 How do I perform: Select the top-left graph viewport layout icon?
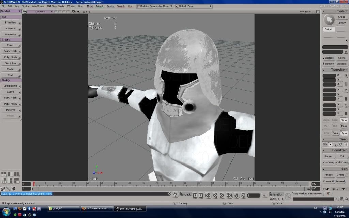(4, 174)
